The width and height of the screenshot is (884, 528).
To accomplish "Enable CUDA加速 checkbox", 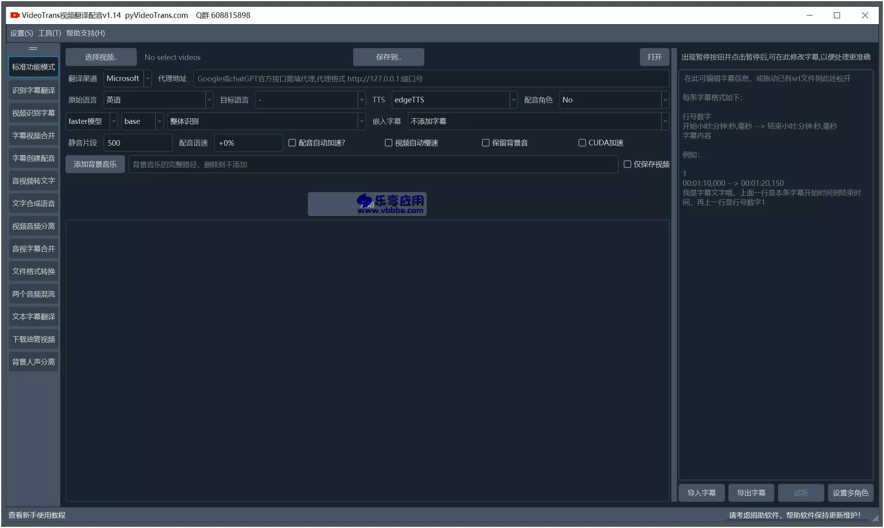I will point(582,143).
